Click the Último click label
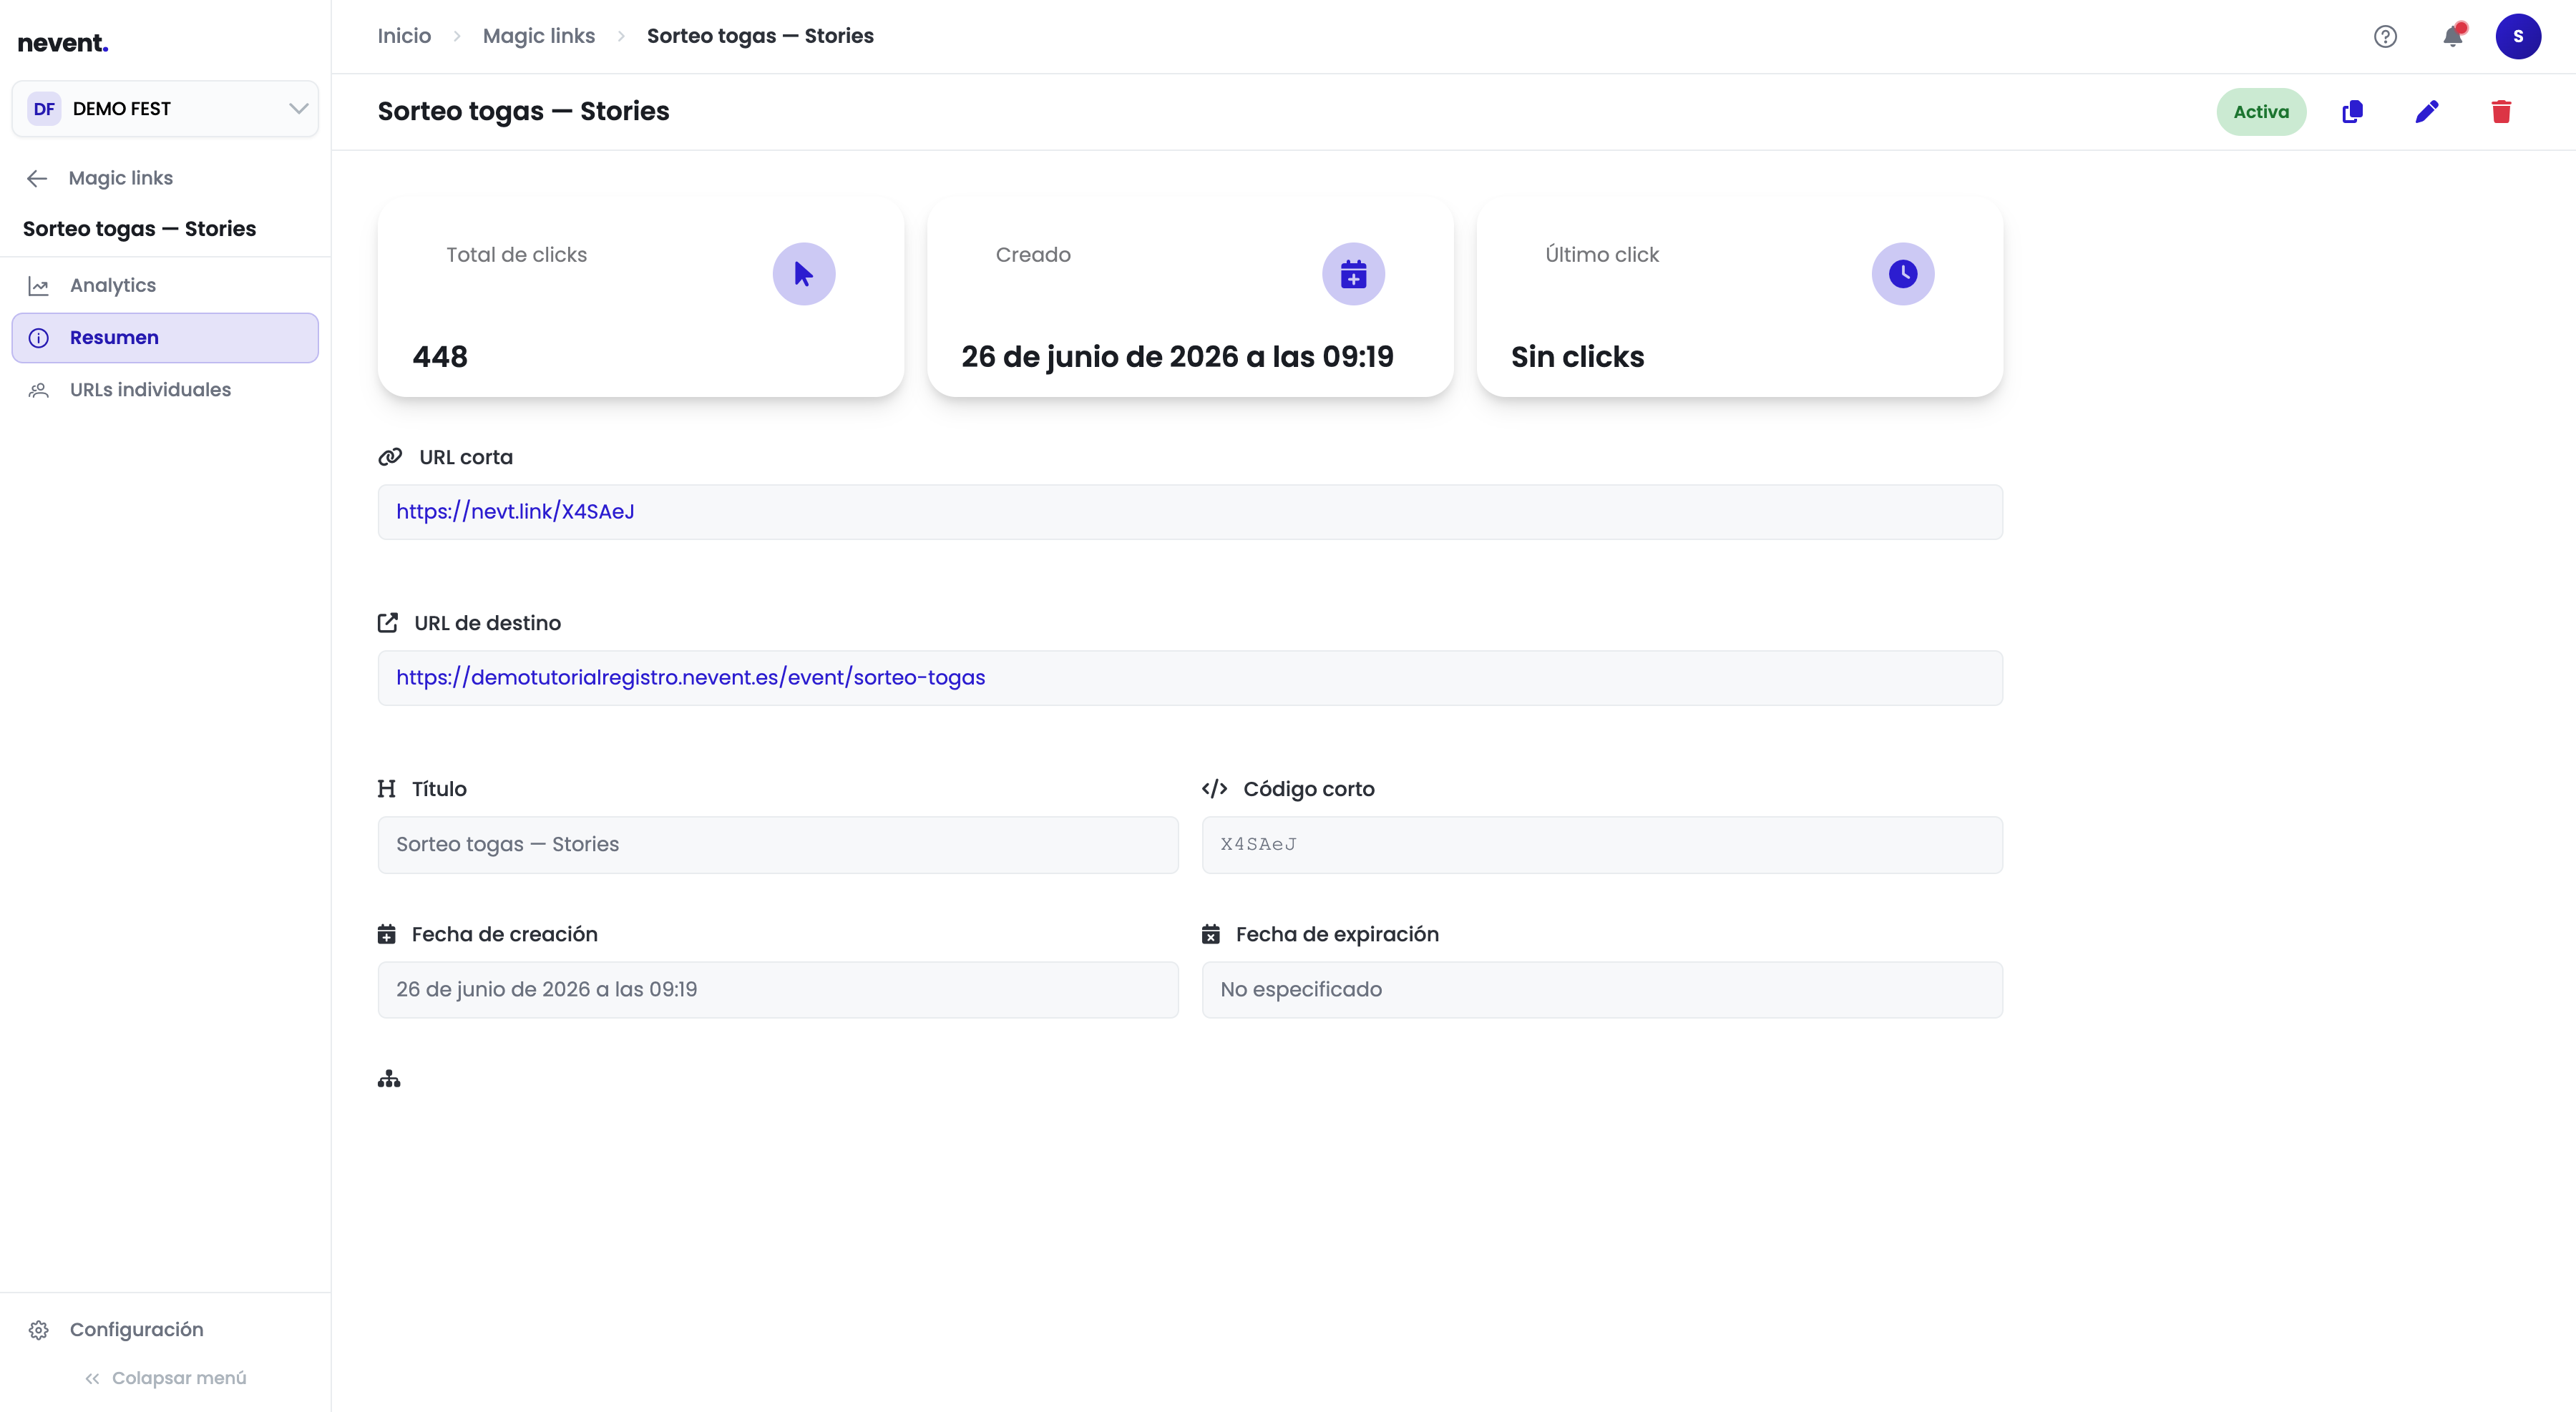 (1602, 255)
